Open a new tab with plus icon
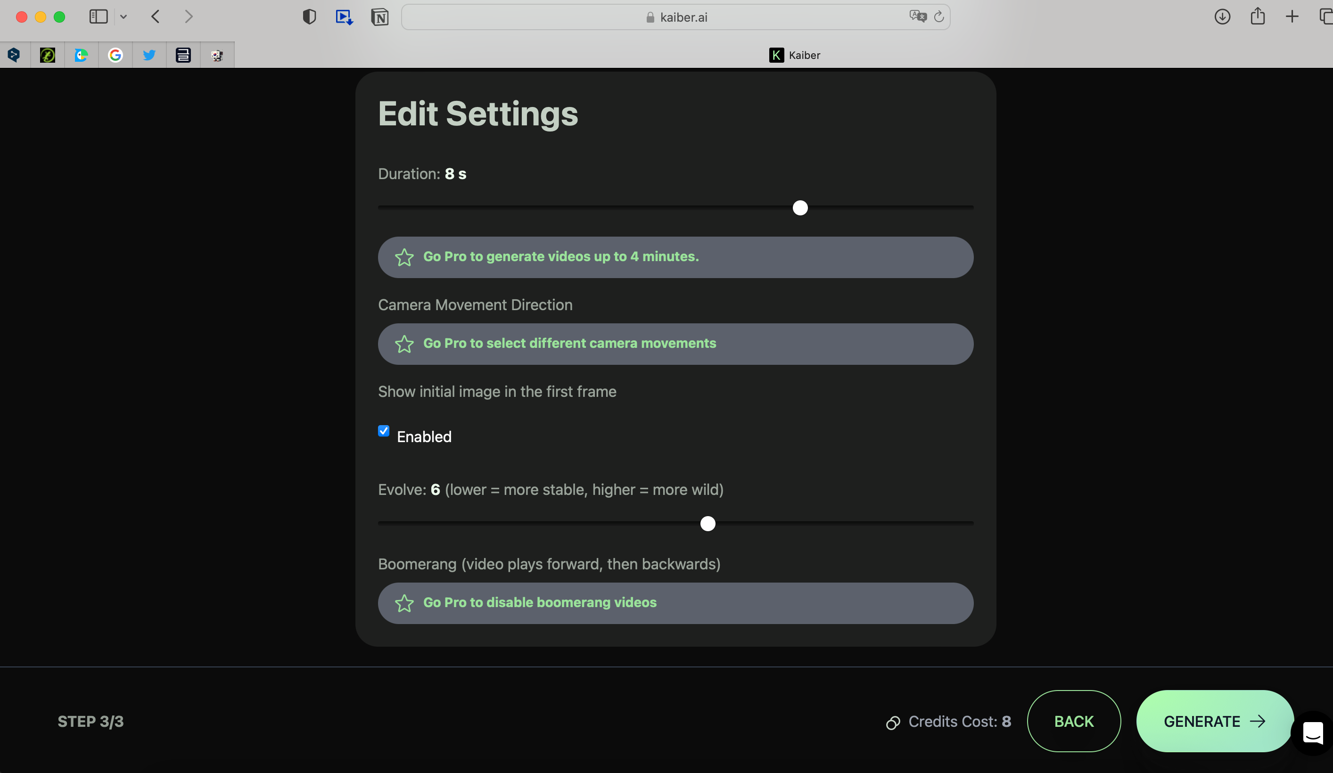Viewport: 1333px width, 773px height. coord(1292,17)
